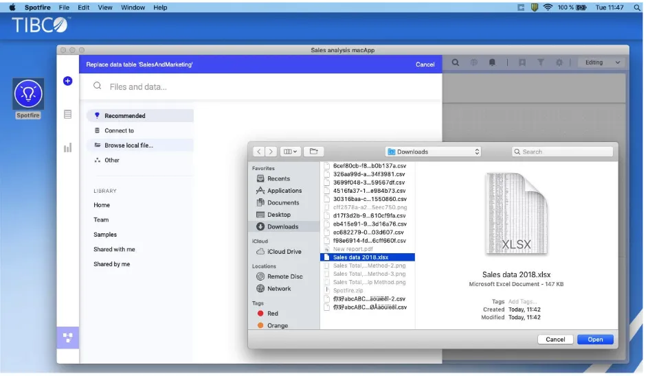Open the File menu
This screenshot has height=376, width=650.
64,8
